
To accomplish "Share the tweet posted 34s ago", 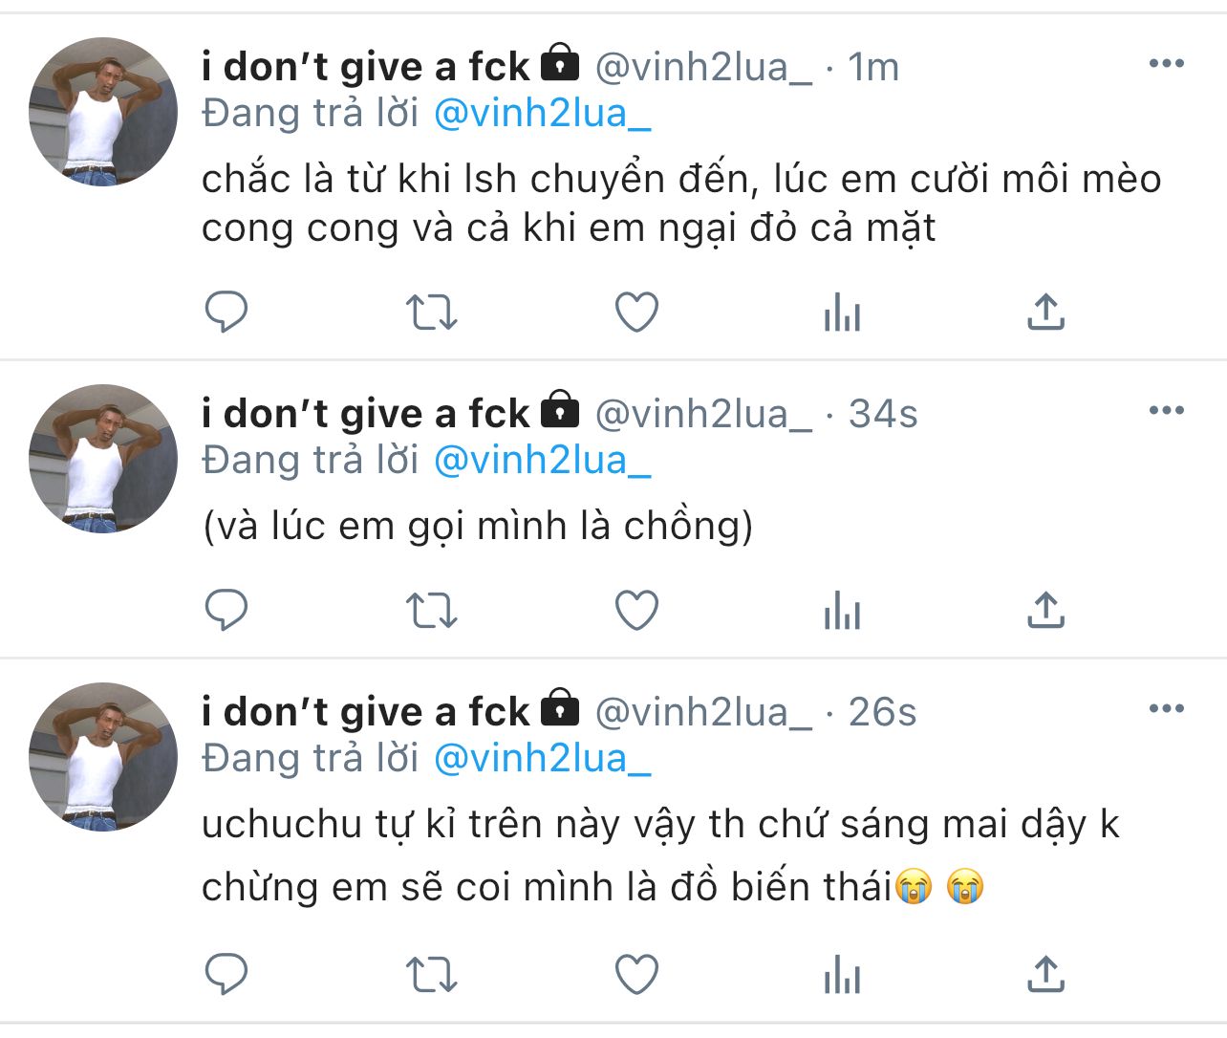I will tap(1046, 610).
